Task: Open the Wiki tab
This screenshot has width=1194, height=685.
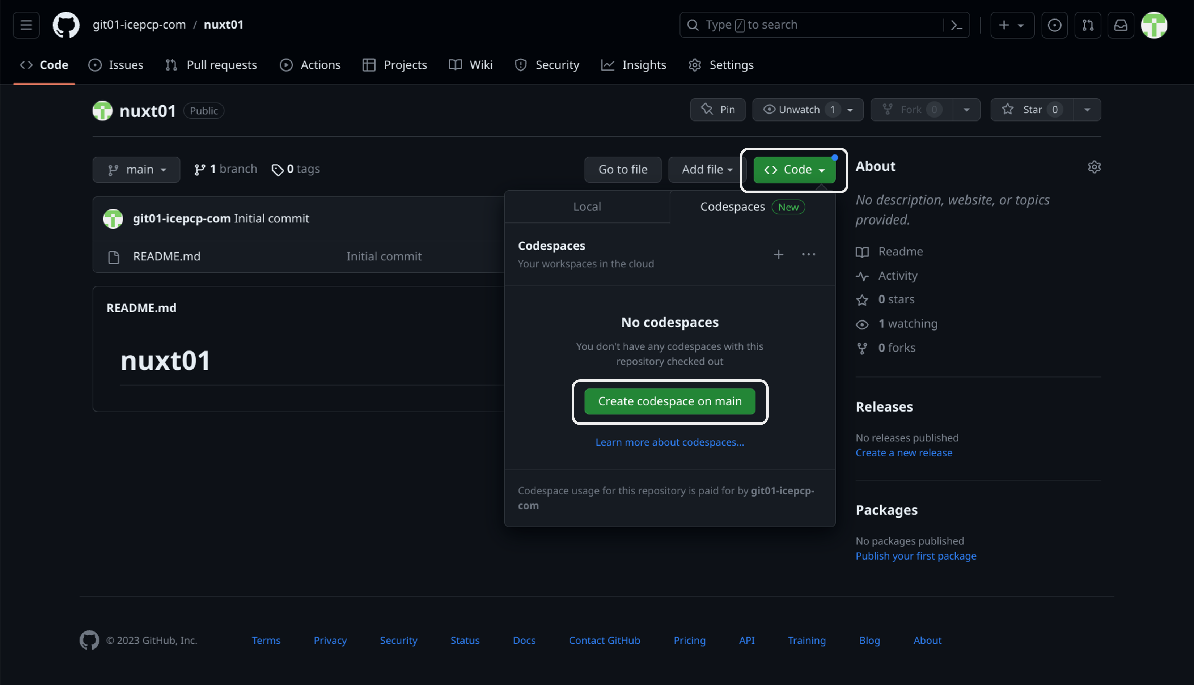Action: (471, 65)
